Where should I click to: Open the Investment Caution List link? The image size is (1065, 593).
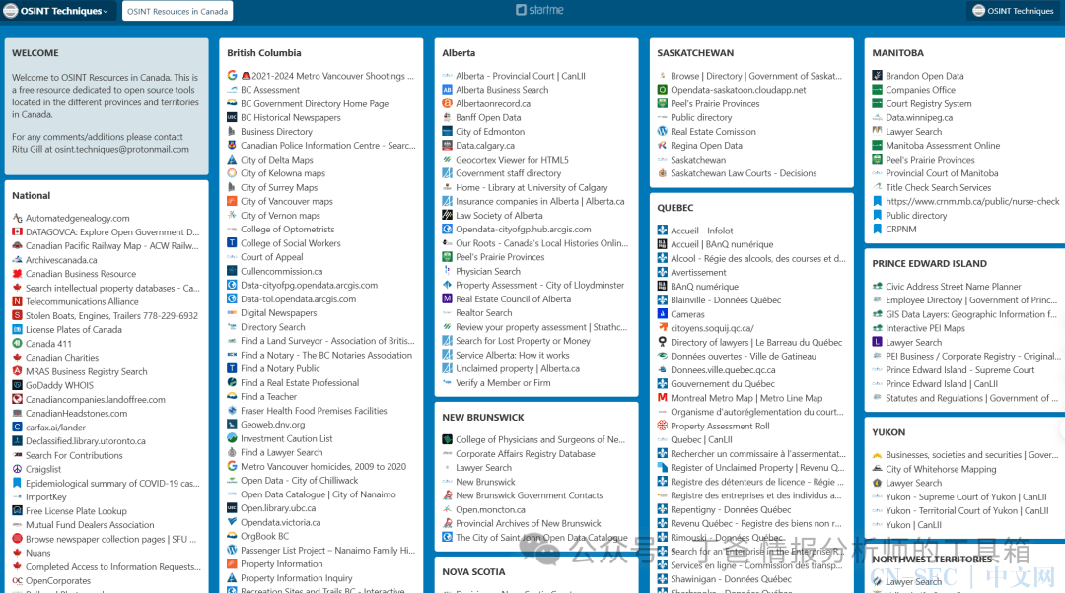(287, 438)
